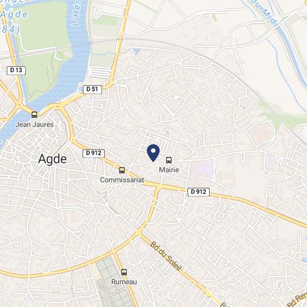Click the Canal du Midi label
Image resolution: width=307 pixels, height=307 pixels.
264,13
